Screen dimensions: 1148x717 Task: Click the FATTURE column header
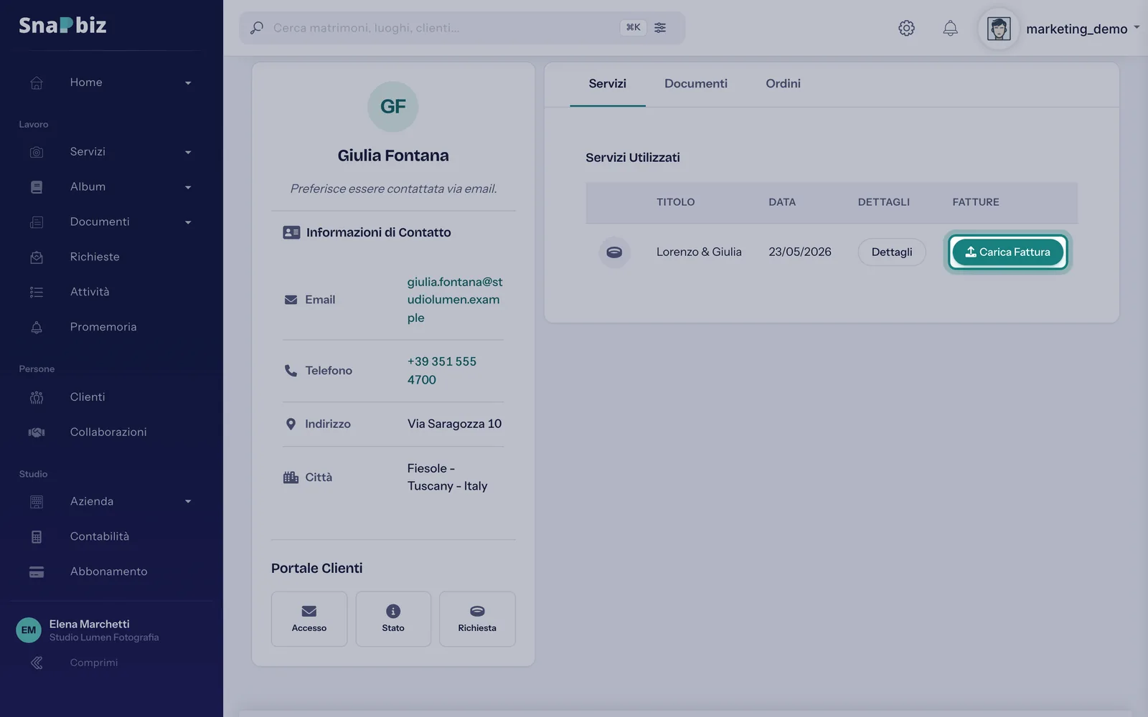[x=976, y=202]
